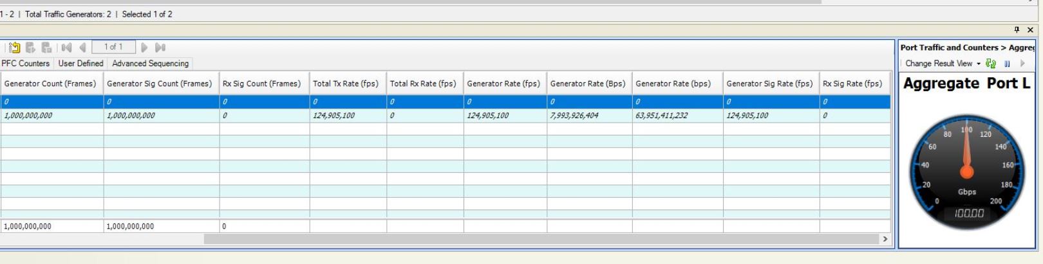
Task: Open the PFC Counters tab
Action: click(26, 64)
